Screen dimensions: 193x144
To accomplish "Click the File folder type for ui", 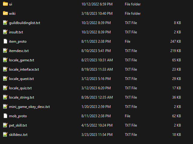I will 132,4.
